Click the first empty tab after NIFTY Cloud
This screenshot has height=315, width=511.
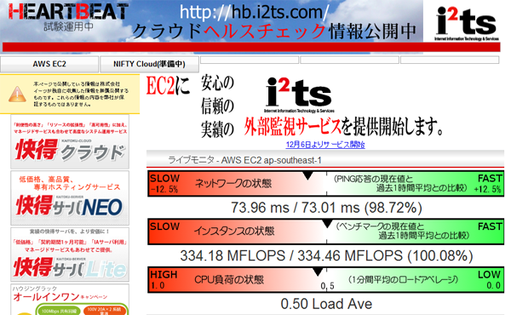click(250, 60)
